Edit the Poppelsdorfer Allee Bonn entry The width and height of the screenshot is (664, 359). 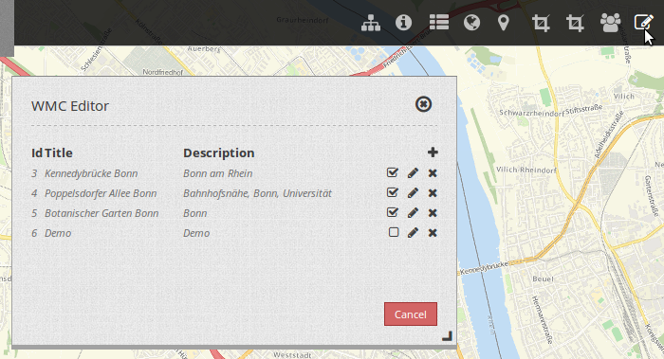(x=413, y=193)
